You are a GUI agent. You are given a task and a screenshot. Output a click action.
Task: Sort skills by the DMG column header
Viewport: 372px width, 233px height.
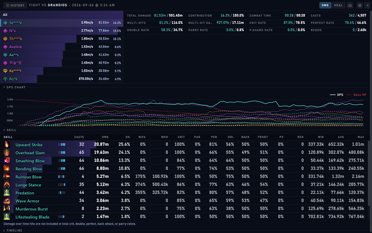105,137
